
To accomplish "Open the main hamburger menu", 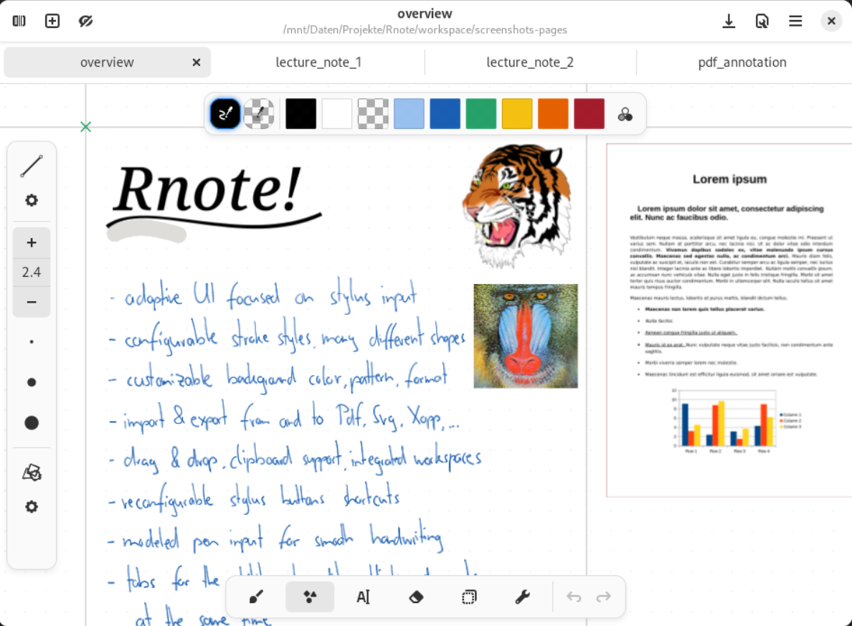I will 795,21.
